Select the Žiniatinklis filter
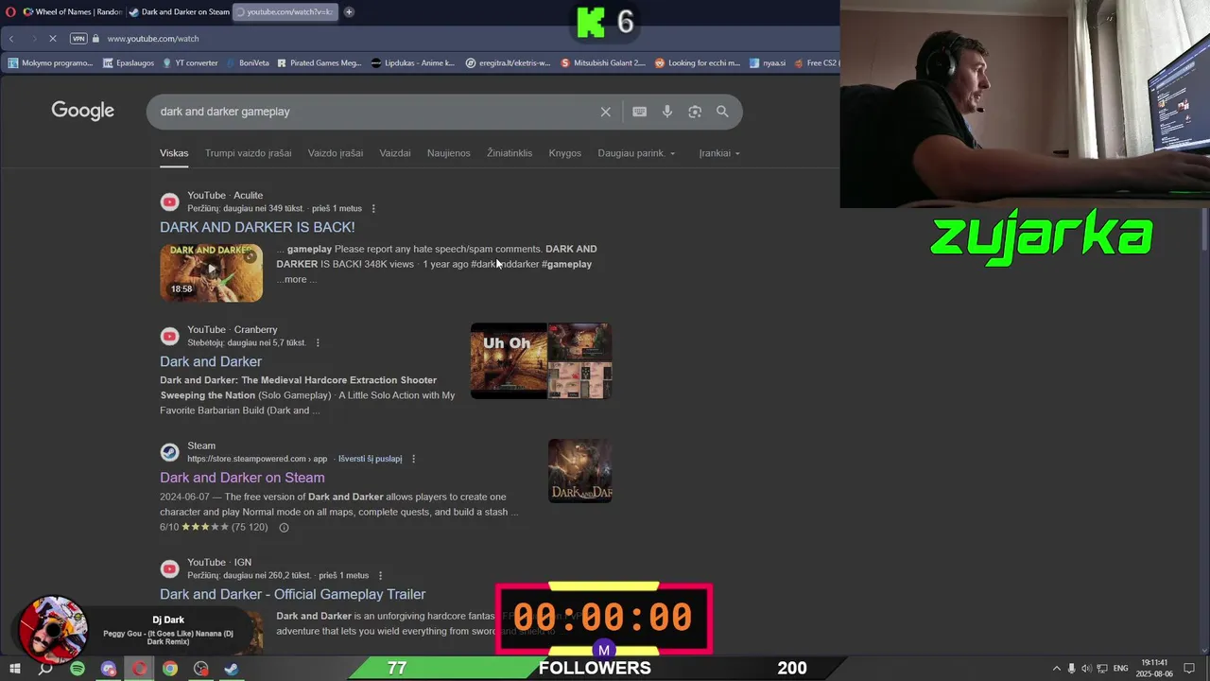 pos(510,153)
